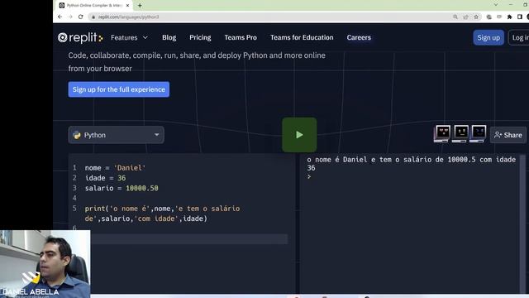This screenshot has width=529, height=298.
Task: Click code line 2 idade = 36
Action: [105, 178]
